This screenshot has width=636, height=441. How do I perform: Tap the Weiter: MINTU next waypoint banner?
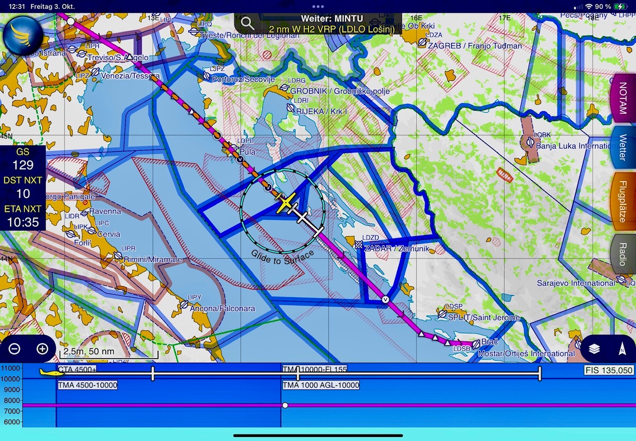331,24
